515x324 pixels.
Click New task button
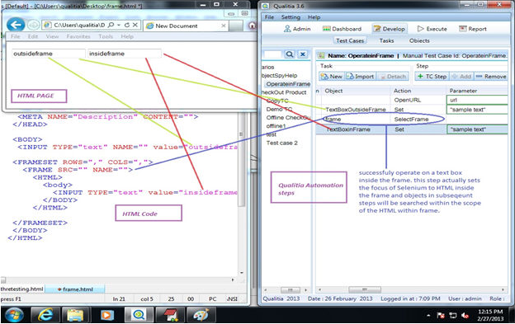(332, 77)
